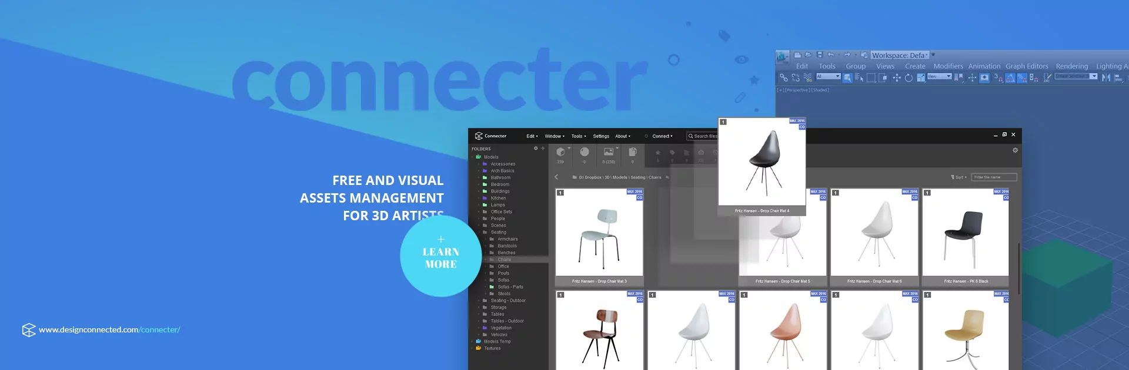The height and width of the screenshot is (370, 1129).
Task: Open the Connect dropdown menu
Action: click(662, 136)
